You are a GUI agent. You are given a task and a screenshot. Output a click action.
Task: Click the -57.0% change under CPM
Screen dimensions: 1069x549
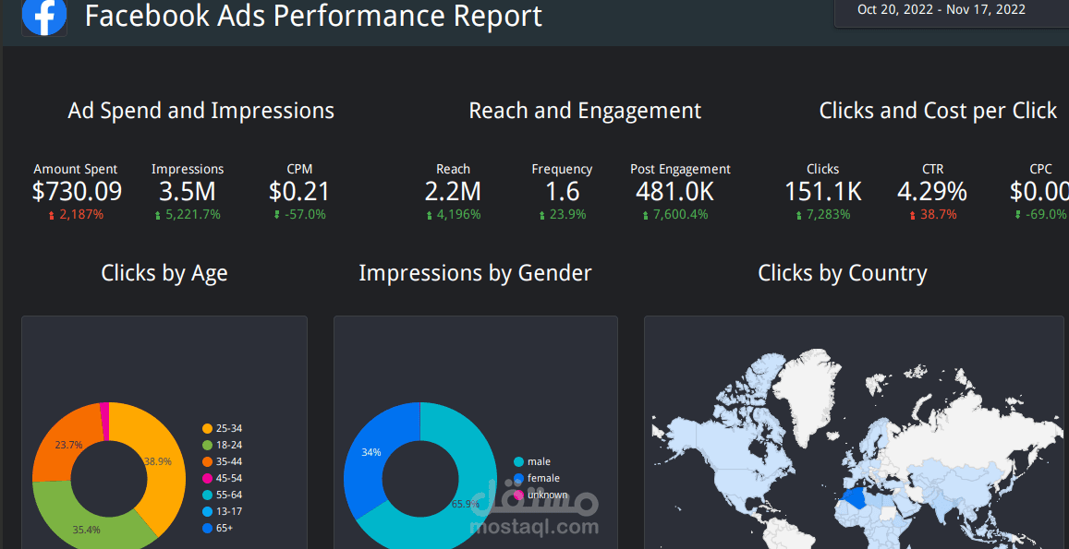[299, 215]
